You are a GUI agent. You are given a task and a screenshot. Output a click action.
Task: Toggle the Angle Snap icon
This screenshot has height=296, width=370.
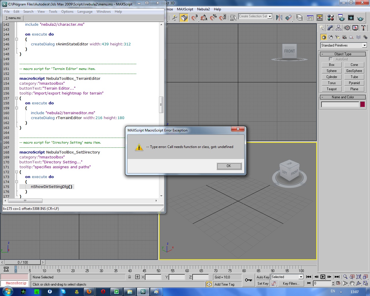click(204, 18)
